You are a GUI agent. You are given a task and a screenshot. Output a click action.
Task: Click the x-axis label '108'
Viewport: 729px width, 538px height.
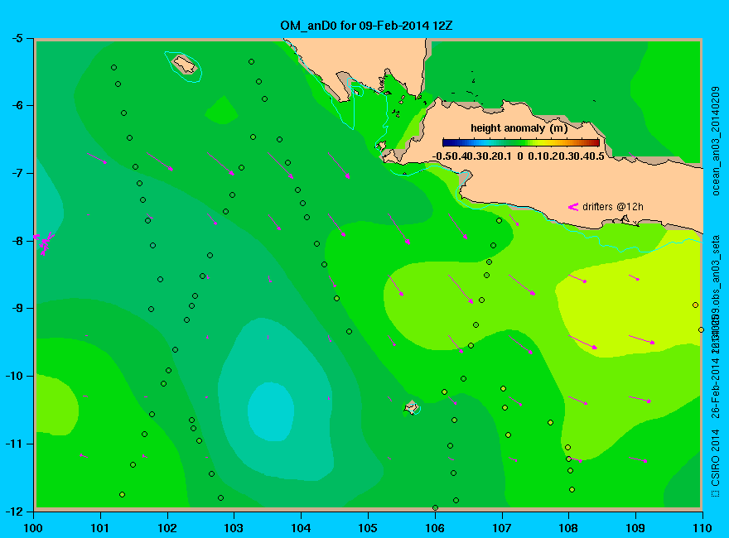click(x=568, y=528)
